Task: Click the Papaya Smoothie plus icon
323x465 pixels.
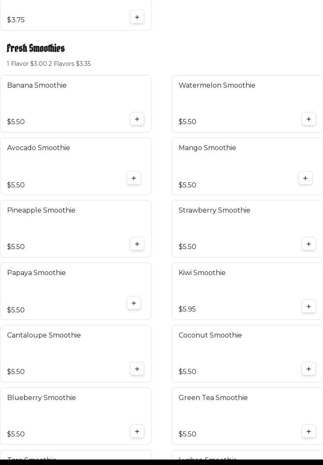Action: point(134,303)
